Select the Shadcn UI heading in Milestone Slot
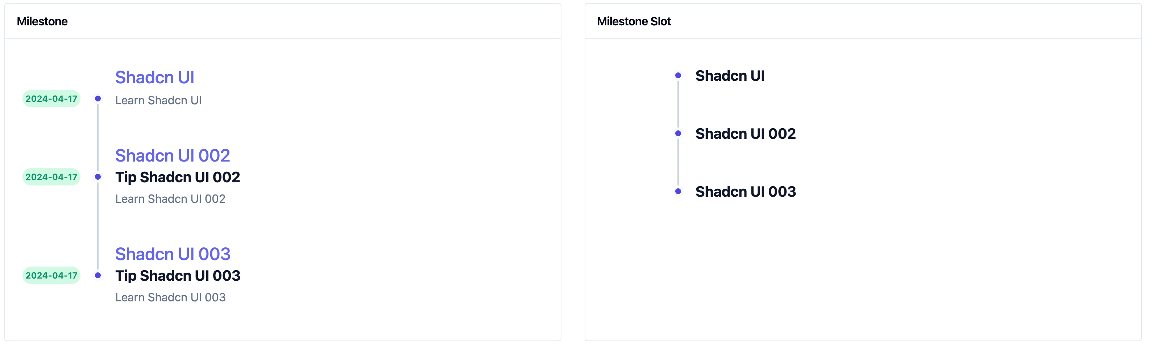1149x347 pixels. click(730, 75)
